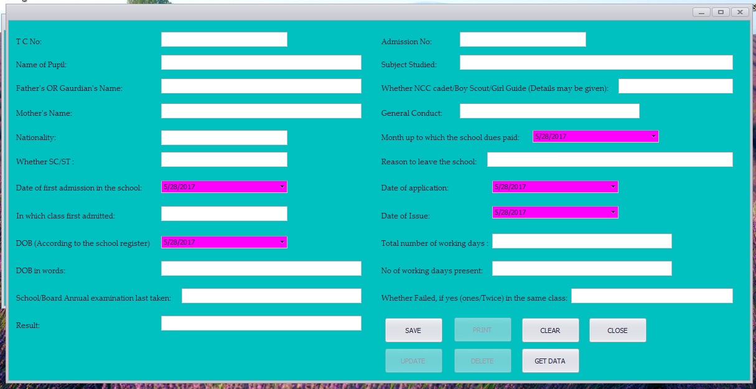Click the DELETE button
Screen dimensions: 756x389
[482, 361]
